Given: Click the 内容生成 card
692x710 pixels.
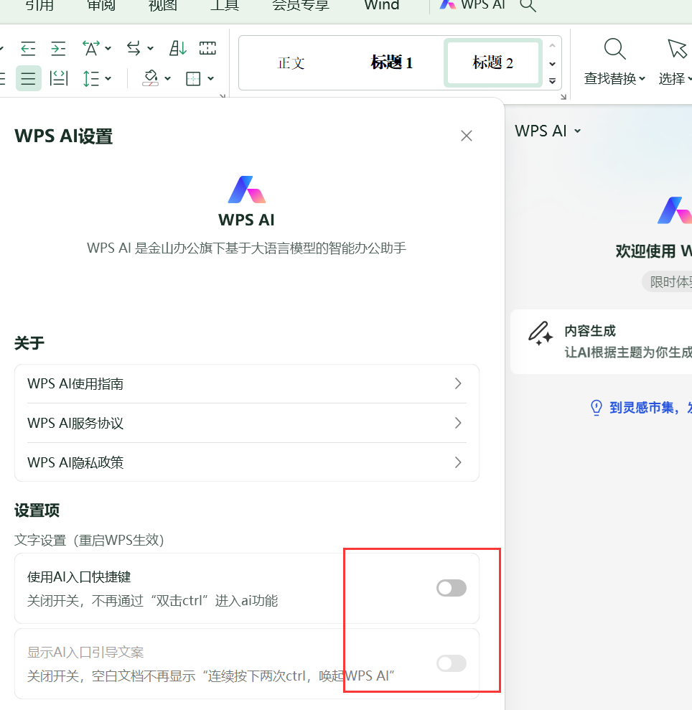Looking at the screenshot, I should point(602,342).
